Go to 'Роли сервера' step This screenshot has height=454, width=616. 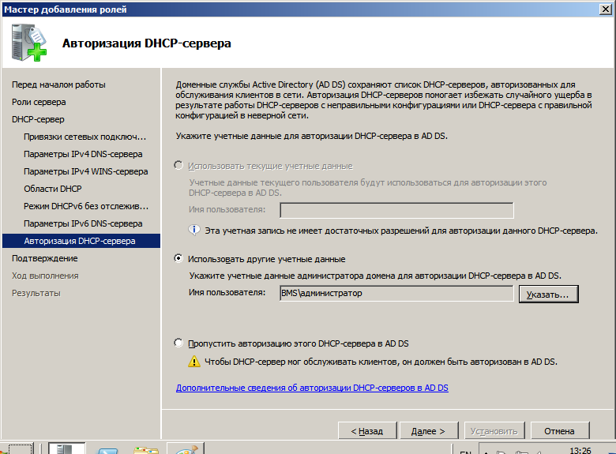click(39, 102)
